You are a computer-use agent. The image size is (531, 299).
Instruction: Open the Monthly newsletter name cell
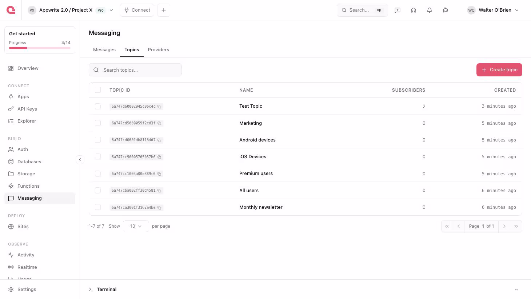coord(261,207)
